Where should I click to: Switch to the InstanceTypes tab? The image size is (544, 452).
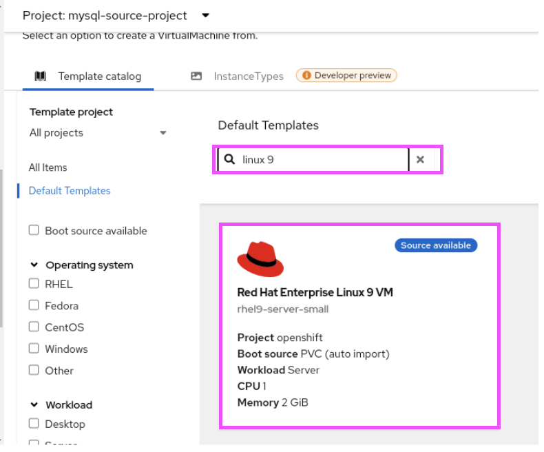248,76
